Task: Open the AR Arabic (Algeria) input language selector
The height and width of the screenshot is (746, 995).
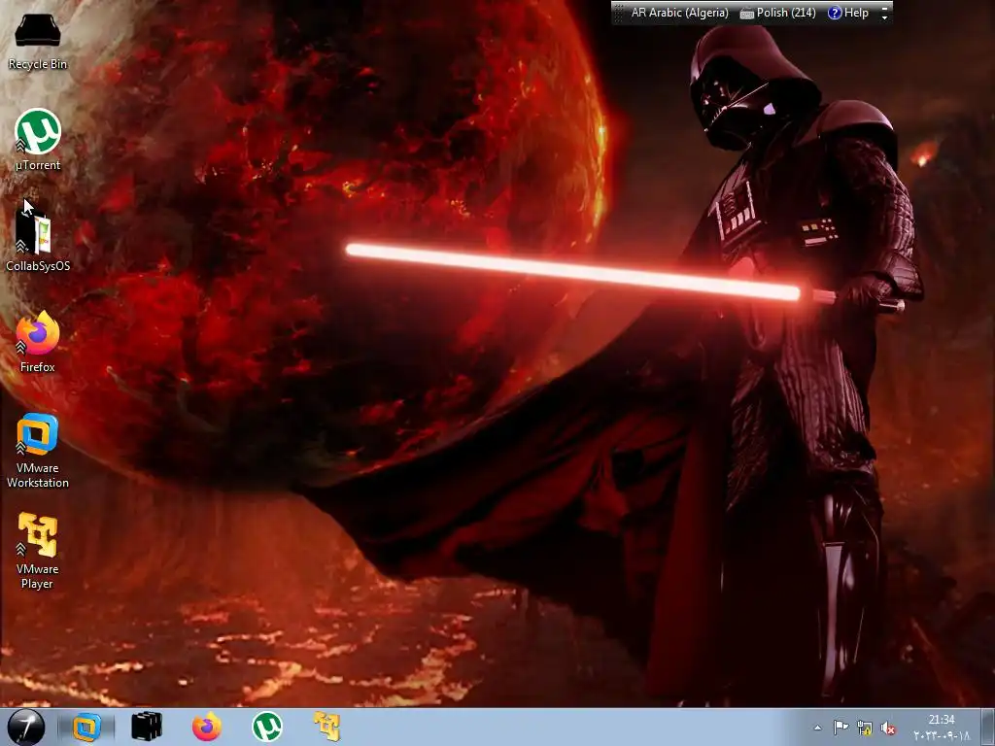Action: 679,13
